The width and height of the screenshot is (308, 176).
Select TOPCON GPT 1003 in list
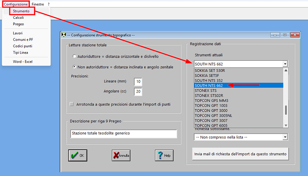(x=238, y=105)
